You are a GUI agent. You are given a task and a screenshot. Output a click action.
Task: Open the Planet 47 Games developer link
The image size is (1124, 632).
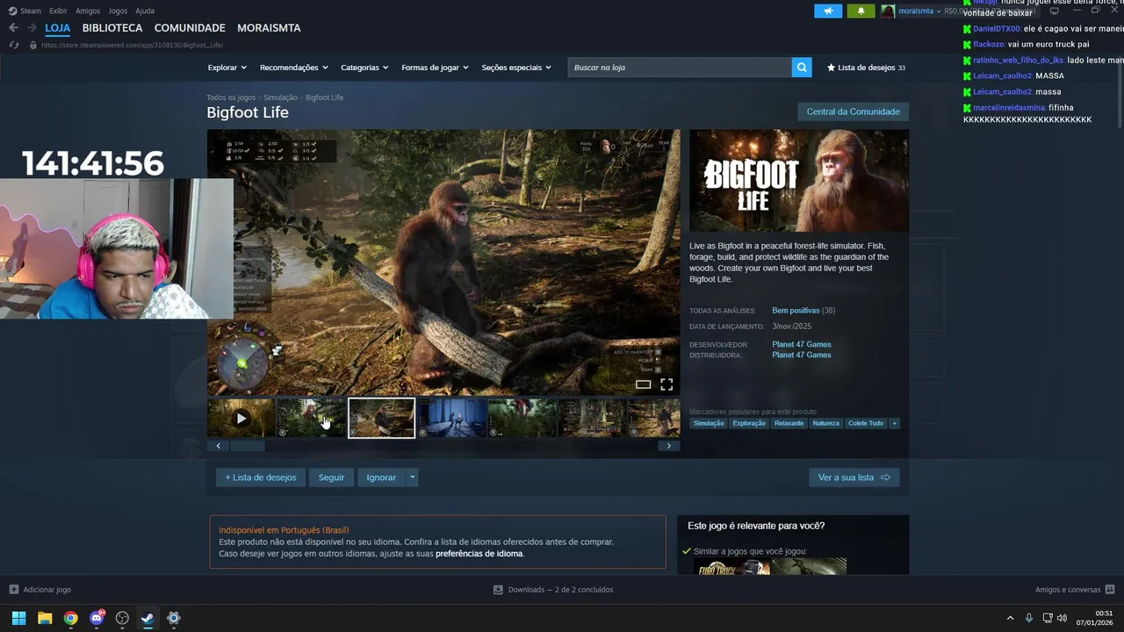(801, 344)
